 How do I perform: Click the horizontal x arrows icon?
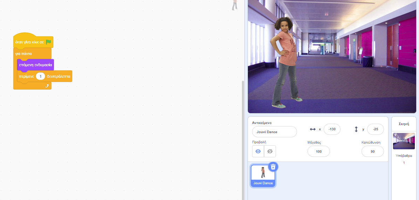pyautogui.click(x=313, y=129)
